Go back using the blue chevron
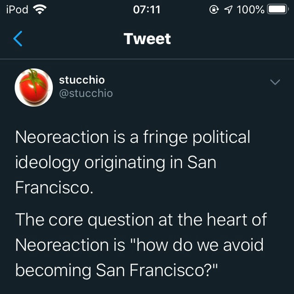Viewport: 294px width, 294px height. pyautogui.click(x=18, y=39)
